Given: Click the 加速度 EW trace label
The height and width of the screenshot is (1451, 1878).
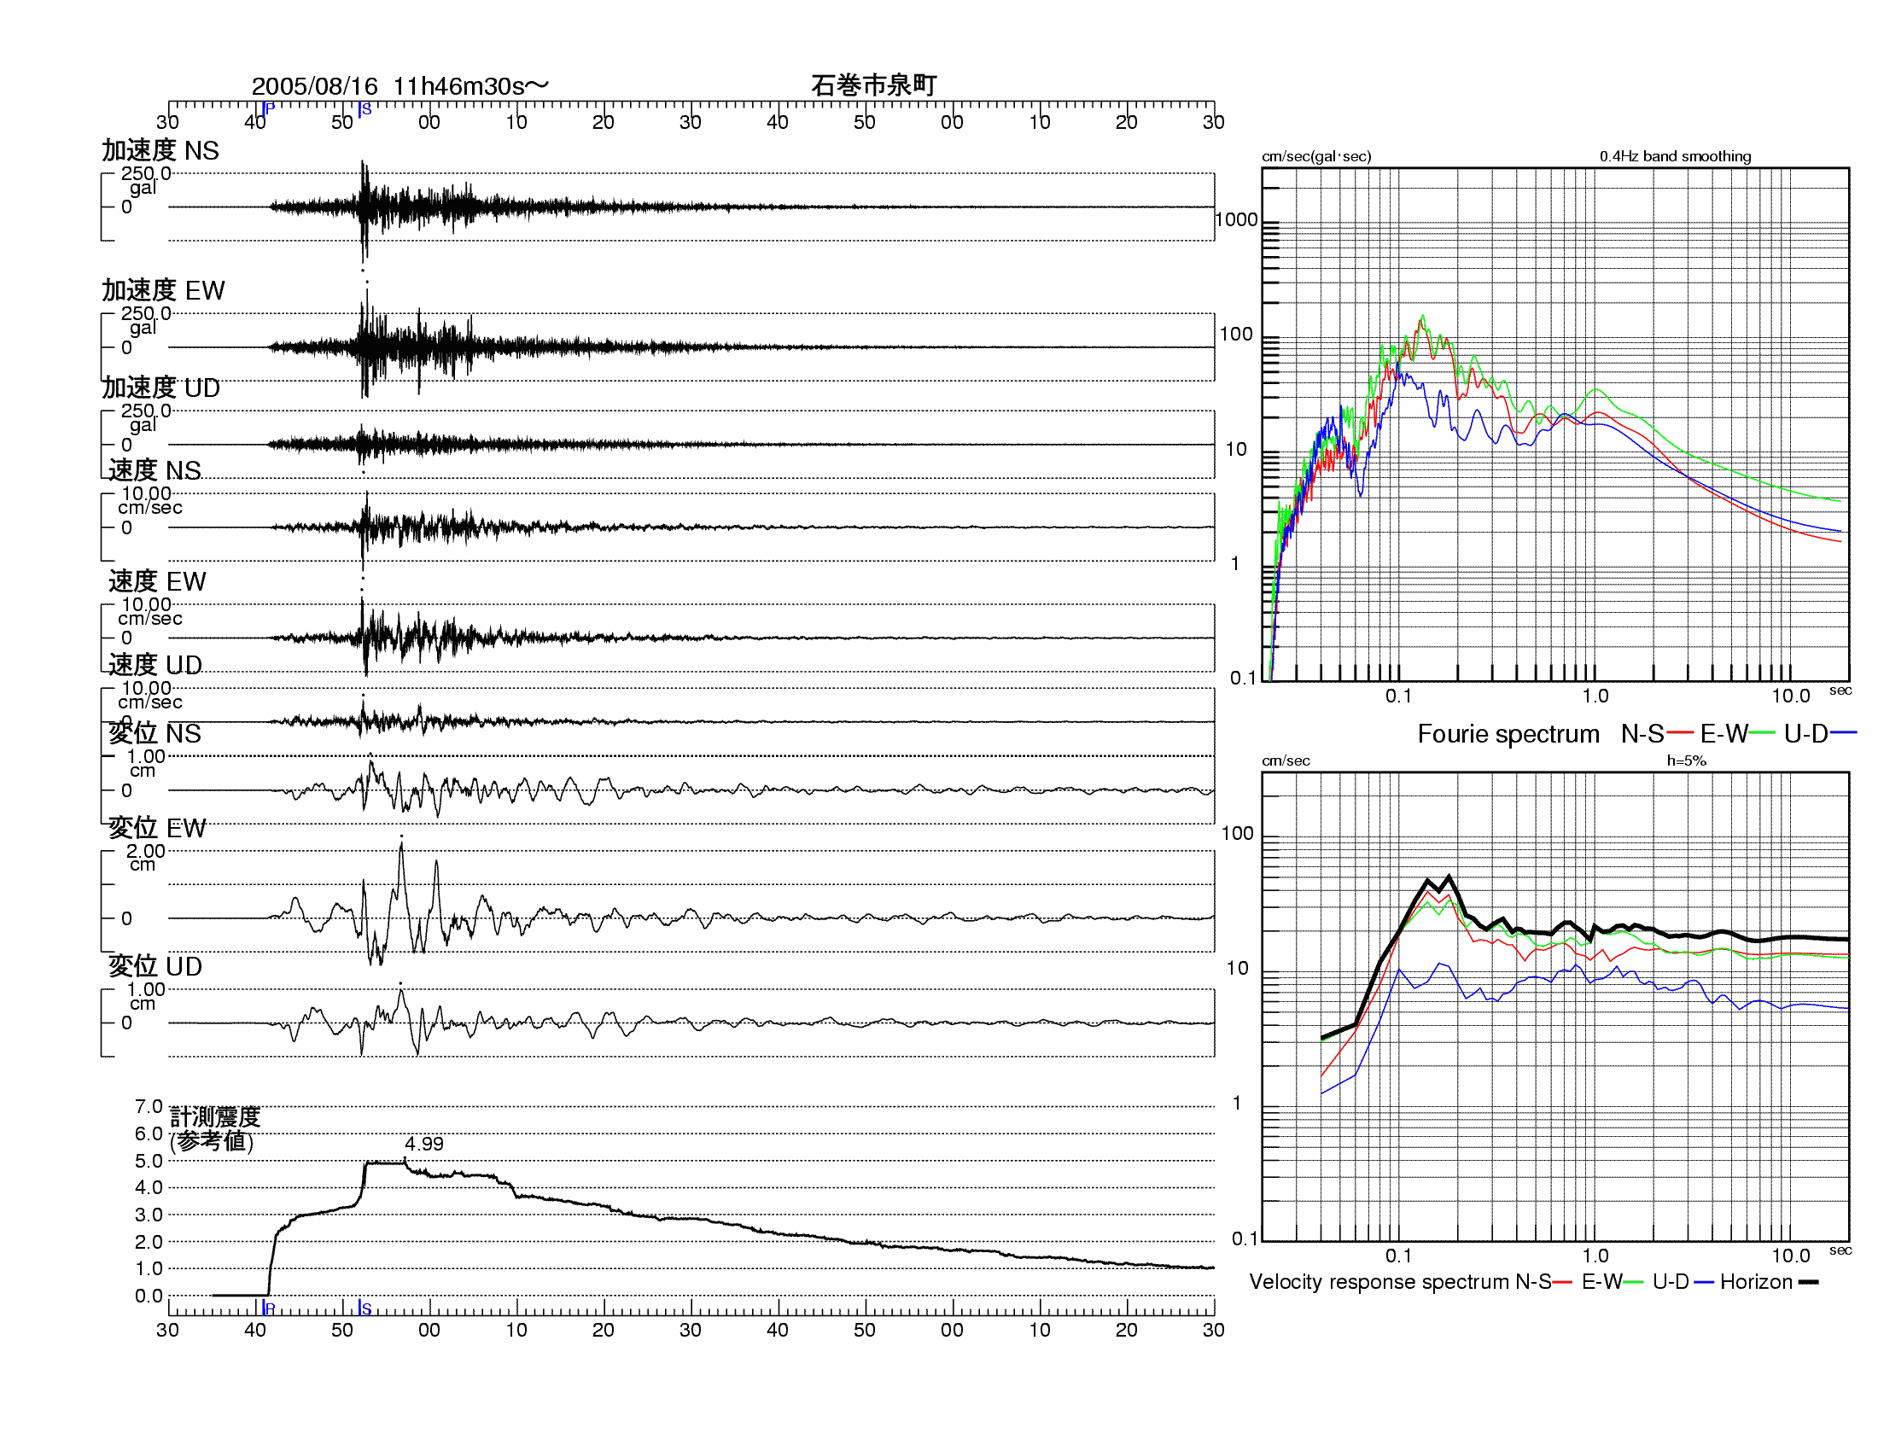Looking at the screenshot, I should click(x=163, y=290).
